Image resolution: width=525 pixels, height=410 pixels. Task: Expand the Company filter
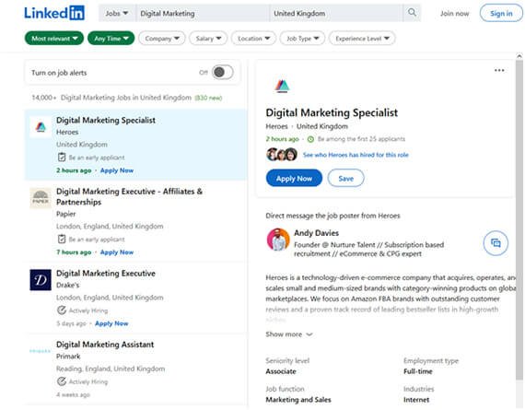(162, 39)
